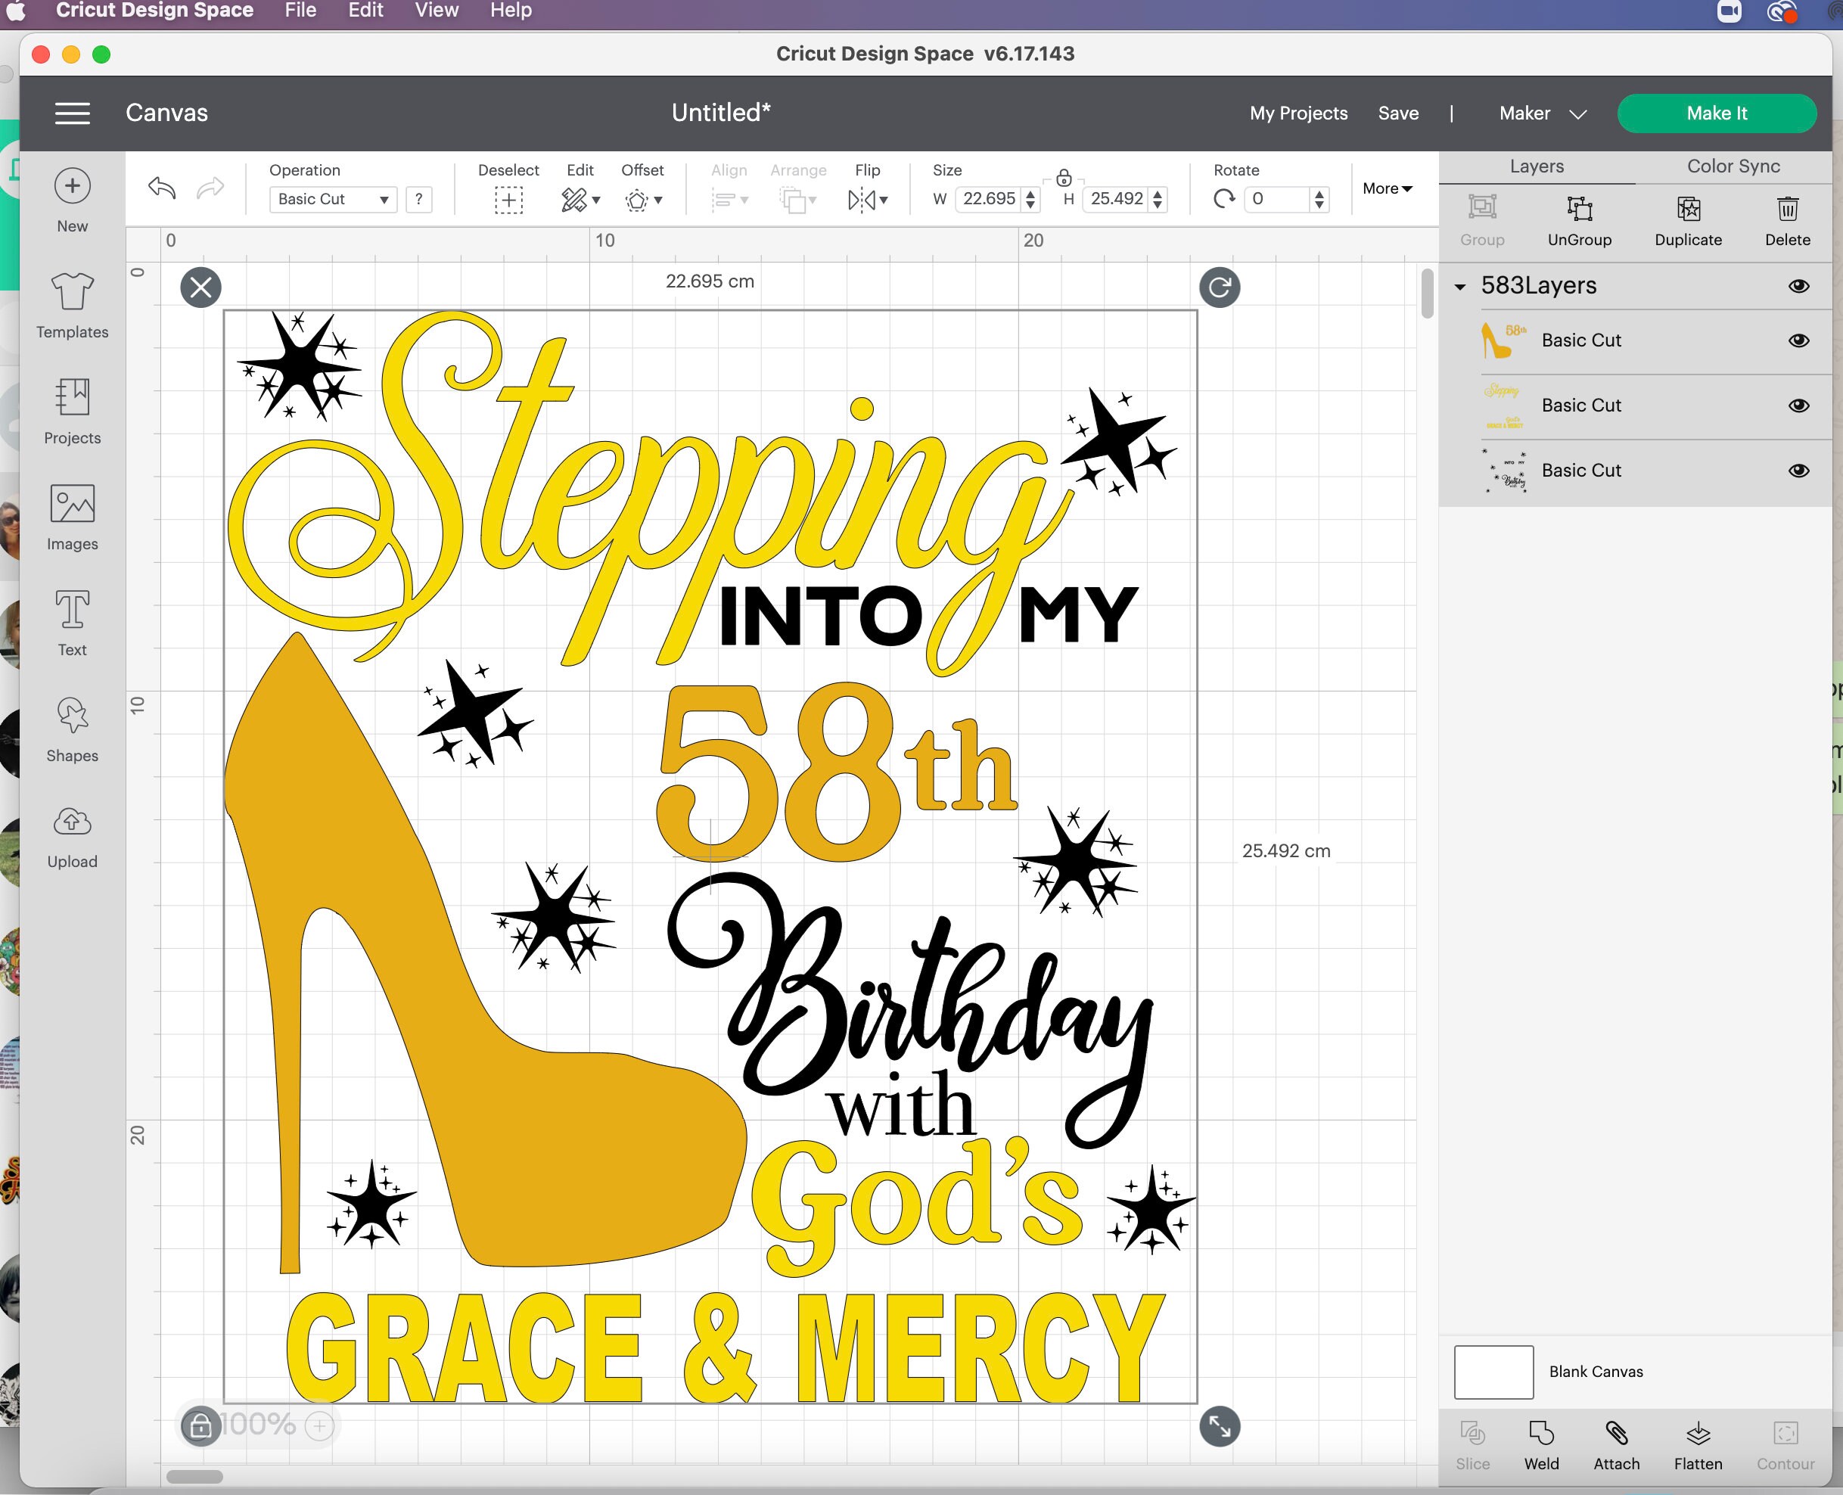Viewport: 1843px width, 1495px height.
Task: Click Save in the header
Action: (x=1397, y=113)
